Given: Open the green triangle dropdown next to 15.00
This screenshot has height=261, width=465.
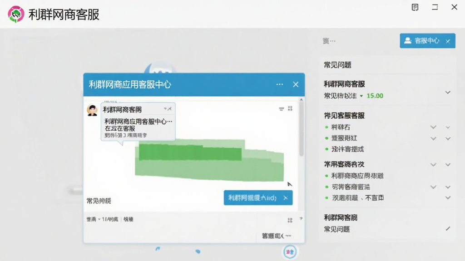Looking at the screenshot, I should 361,96.
